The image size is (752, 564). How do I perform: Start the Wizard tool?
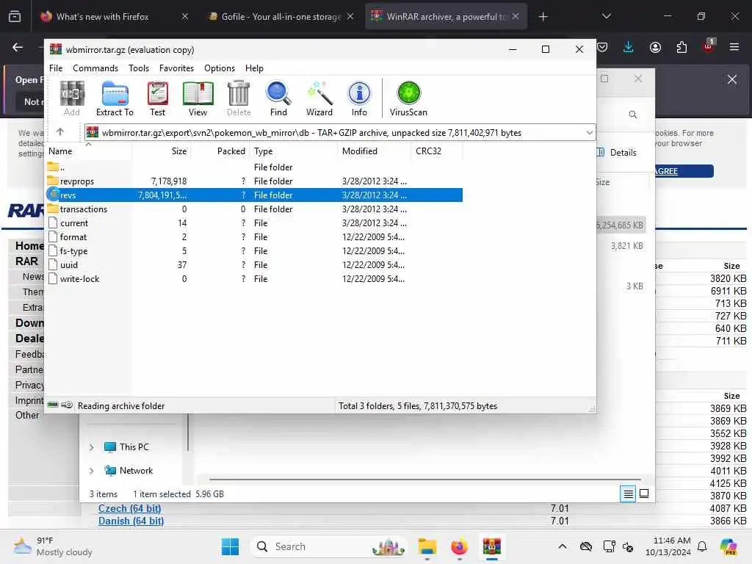[319, 99]
